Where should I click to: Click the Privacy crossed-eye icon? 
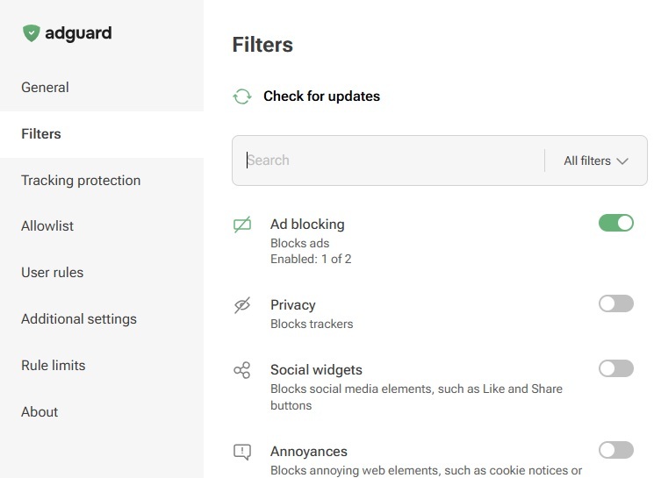242,305
